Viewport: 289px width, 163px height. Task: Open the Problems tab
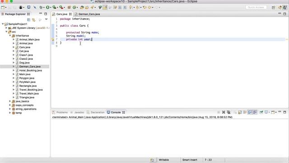coord(60,112)
